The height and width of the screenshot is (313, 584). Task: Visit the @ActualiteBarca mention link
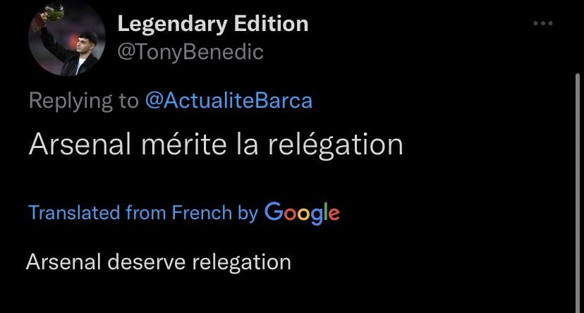point(228,101)
